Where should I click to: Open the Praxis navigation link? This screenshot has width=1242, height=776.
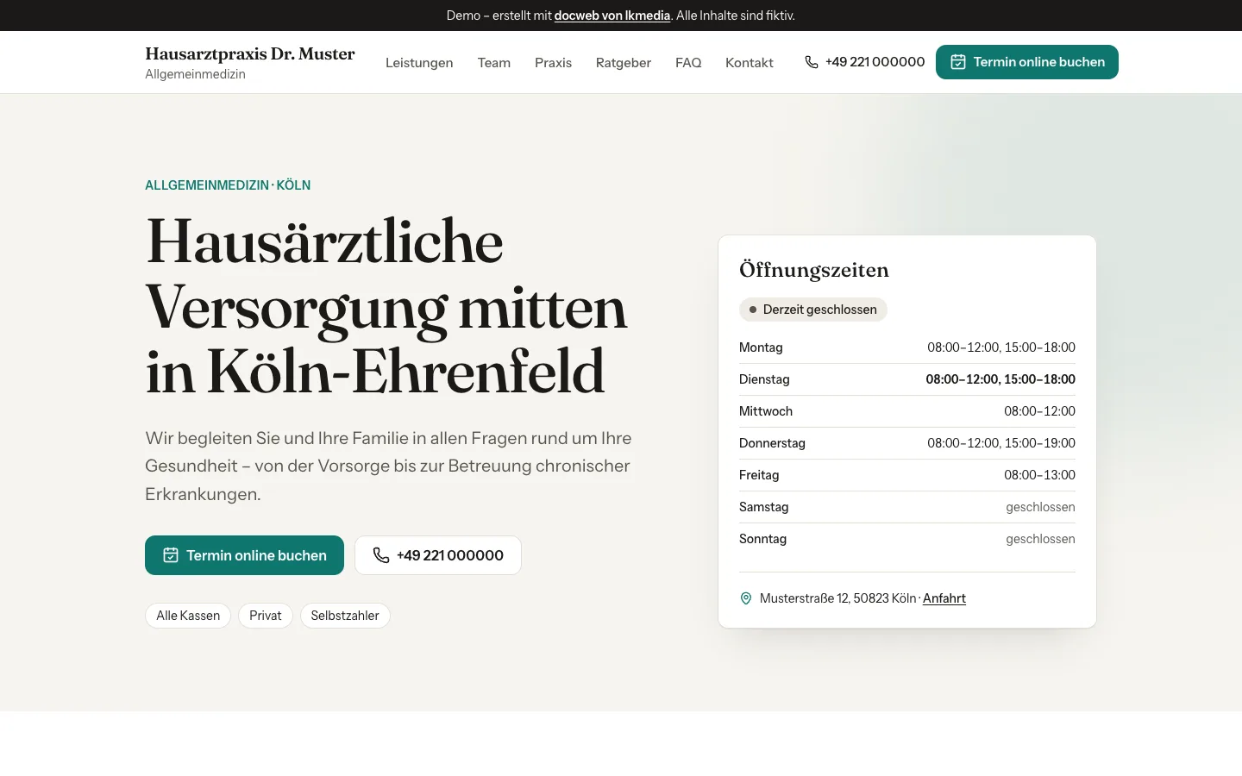[553, 63]
